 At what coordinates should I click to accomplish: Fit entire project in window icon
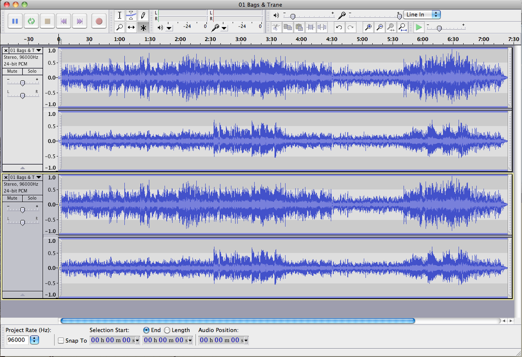click(x=403, y=27)
